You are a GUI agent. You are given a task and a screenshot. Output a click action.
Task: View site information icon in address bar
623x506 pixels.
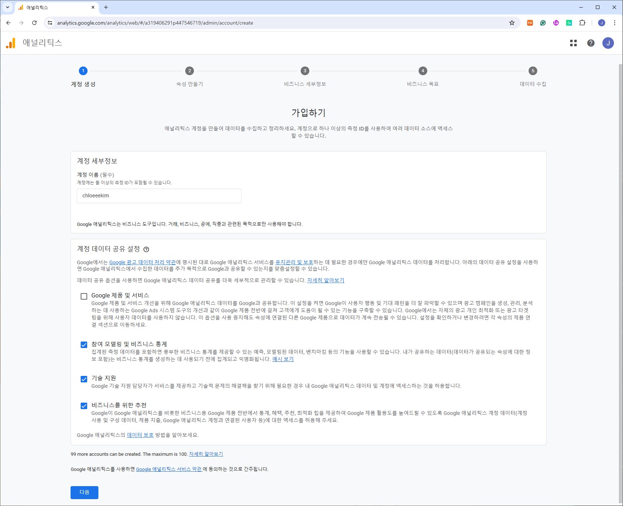click(x=50, y=23)
